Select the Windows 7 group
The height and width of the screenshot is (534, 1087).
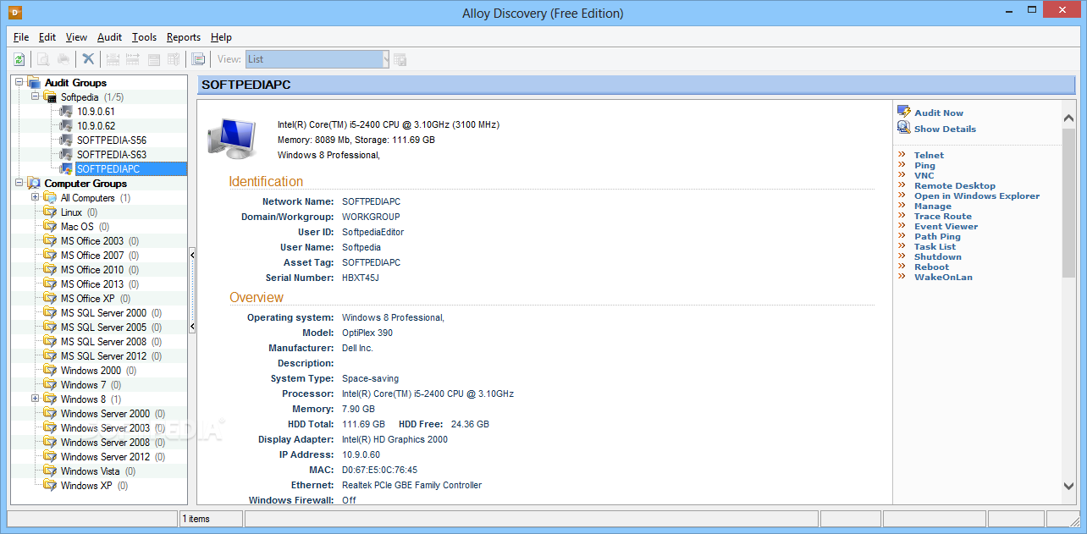click(x=83, y=385)
